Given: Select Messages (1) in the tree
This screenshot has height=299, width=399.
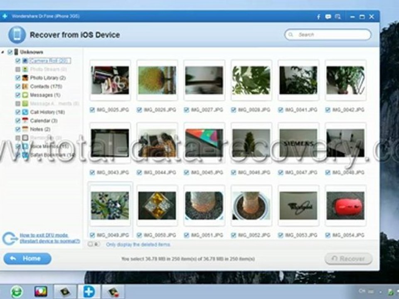Looking at the screenshot, I should tap(45, 95).
